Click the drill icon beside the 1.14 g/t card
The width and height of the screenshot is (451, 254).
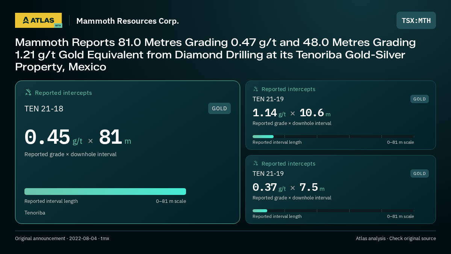click(x=256, y=89)
